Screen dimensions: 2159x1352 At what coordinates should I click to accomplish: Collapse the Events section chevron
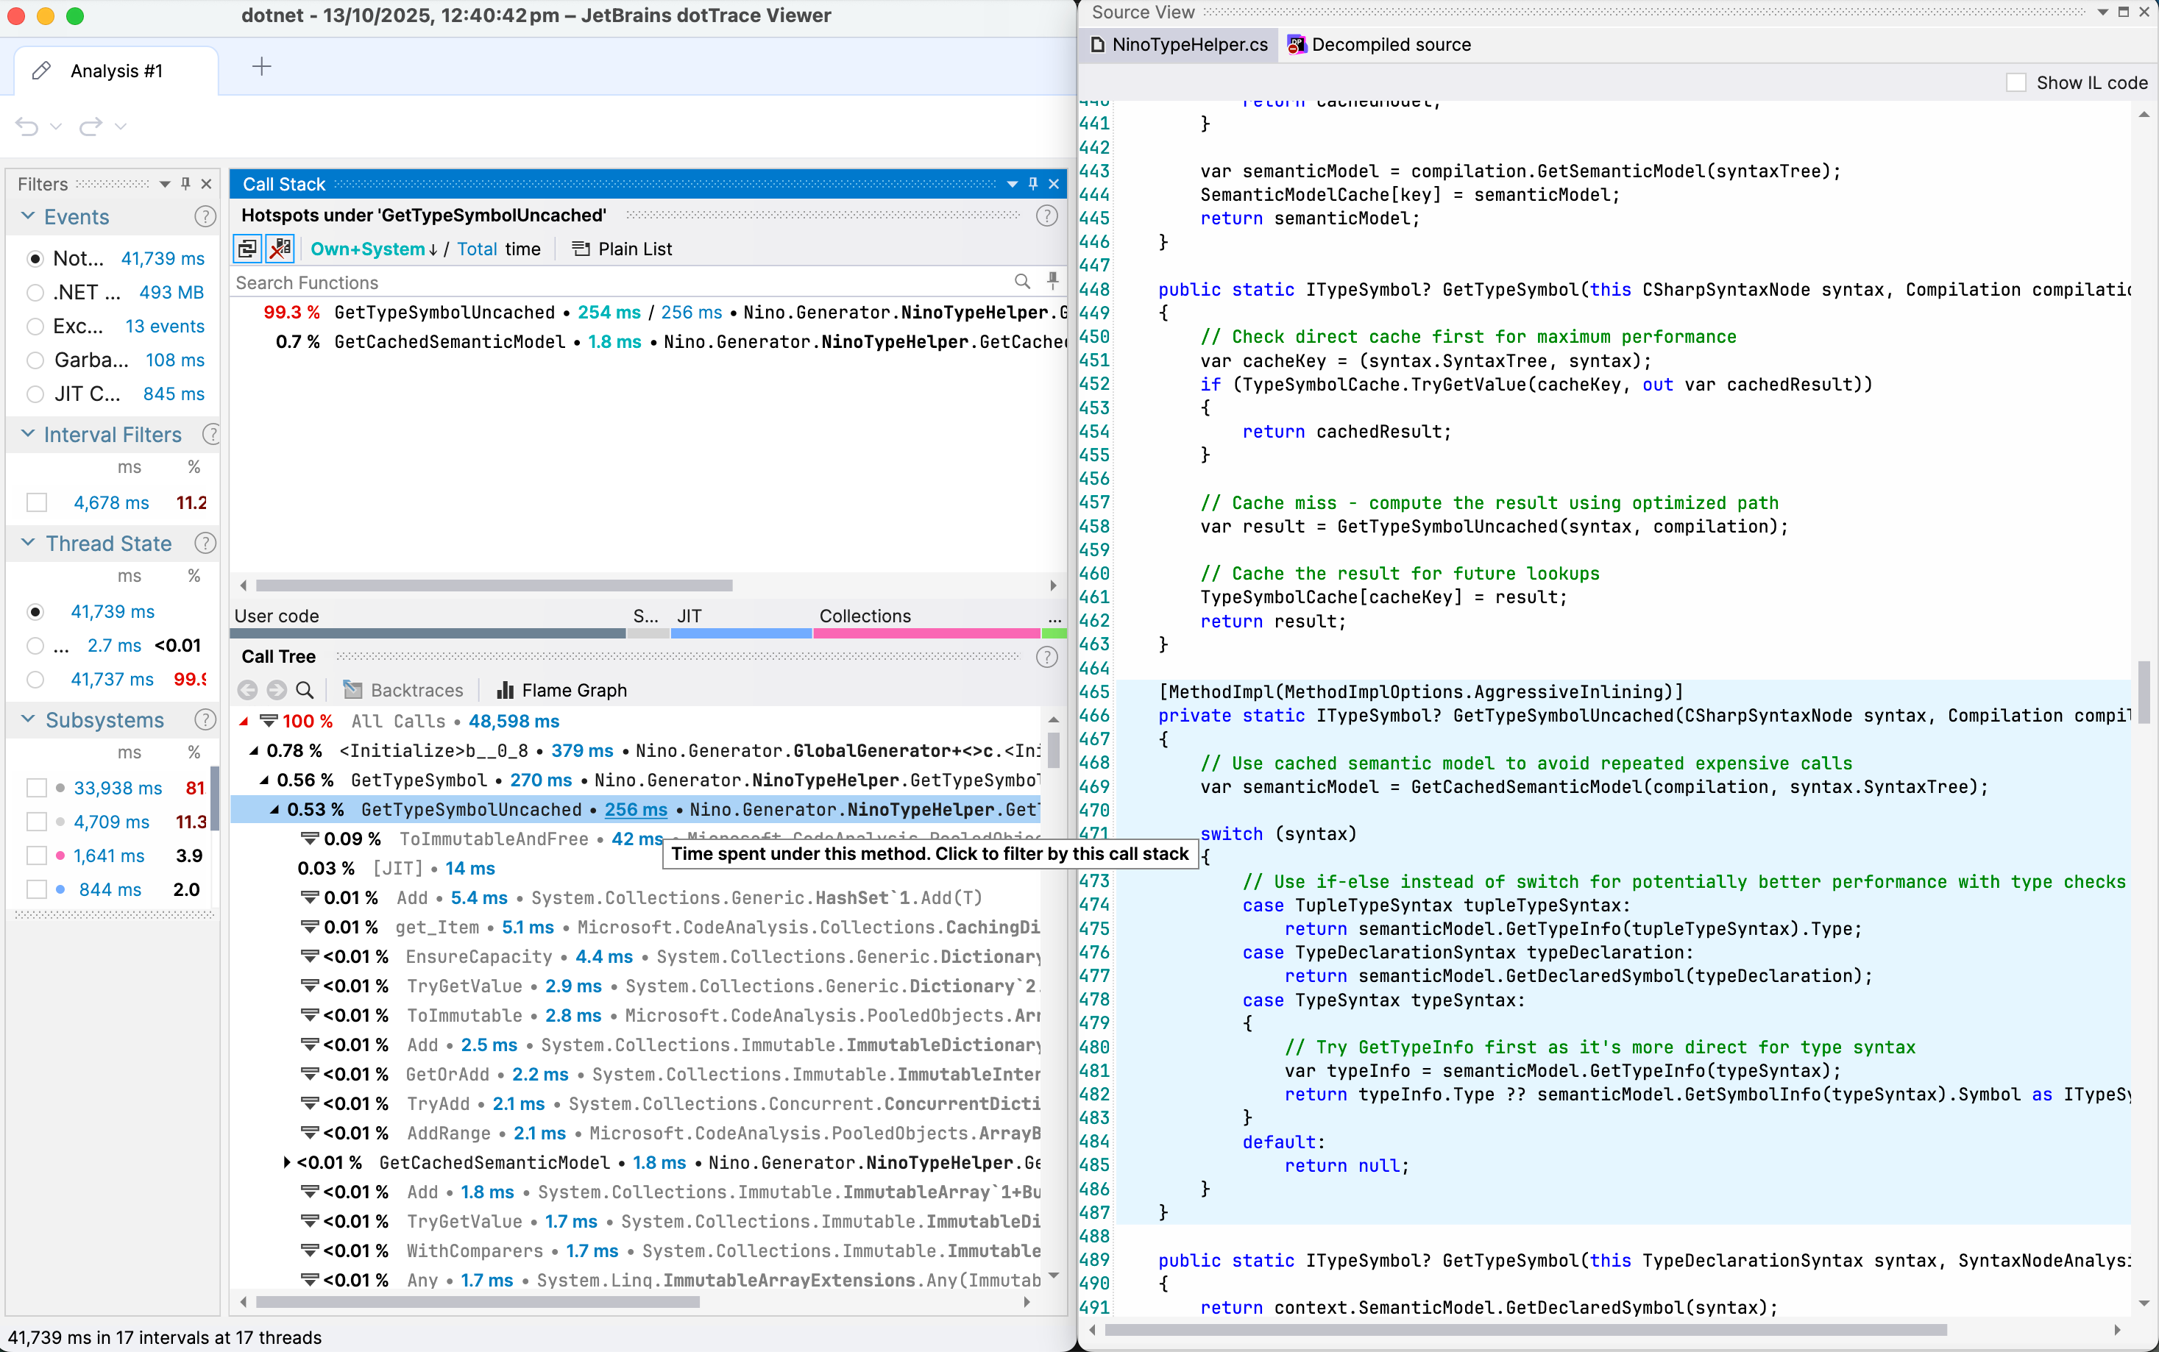click(28, 216)
